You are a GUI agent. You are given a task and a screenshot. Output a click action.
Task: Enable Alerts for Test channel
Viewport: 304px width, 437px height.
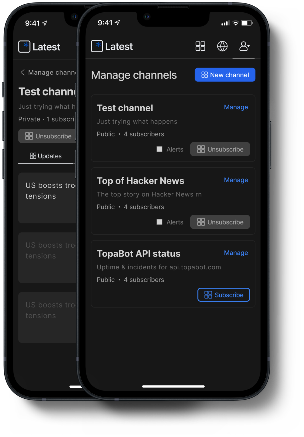159,149
